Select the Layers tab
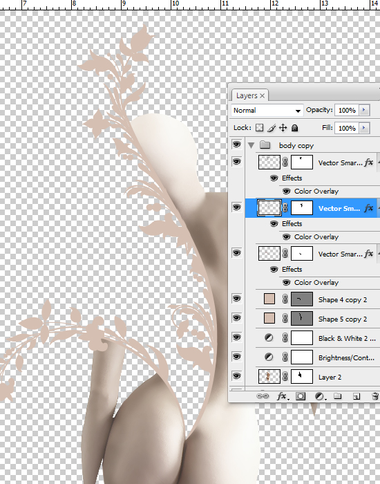This screenshot has height=484, width=380. 250,95
